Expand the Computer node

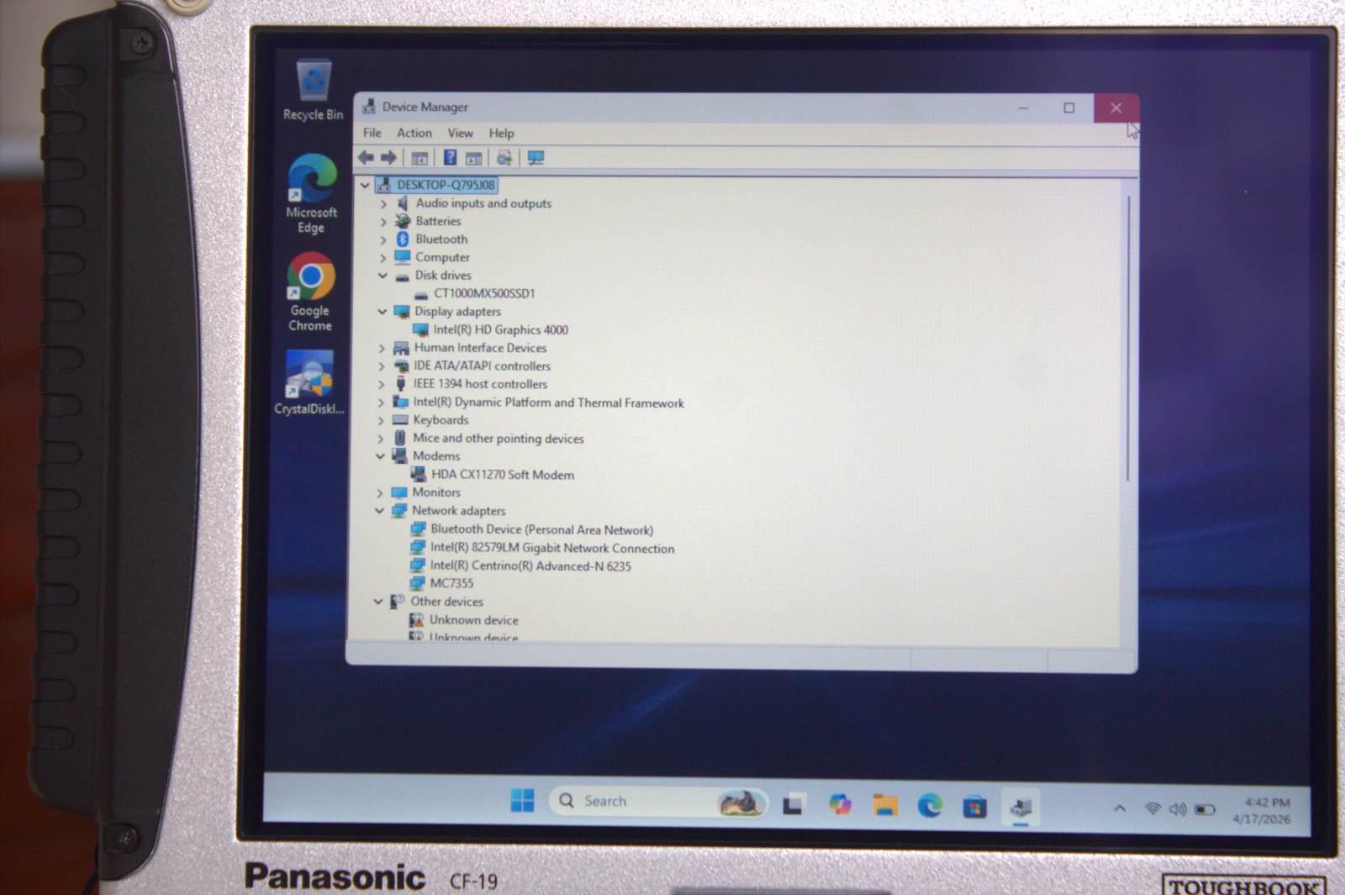382,258
